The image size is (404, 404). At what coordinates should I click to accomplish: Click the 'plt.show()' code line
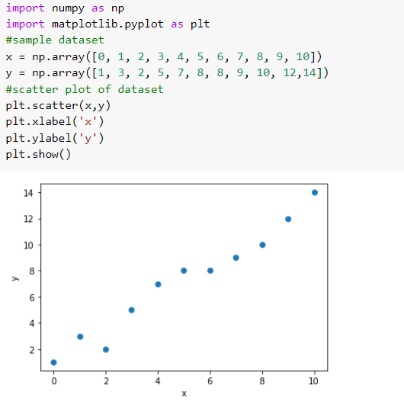[x=38, y=155]
